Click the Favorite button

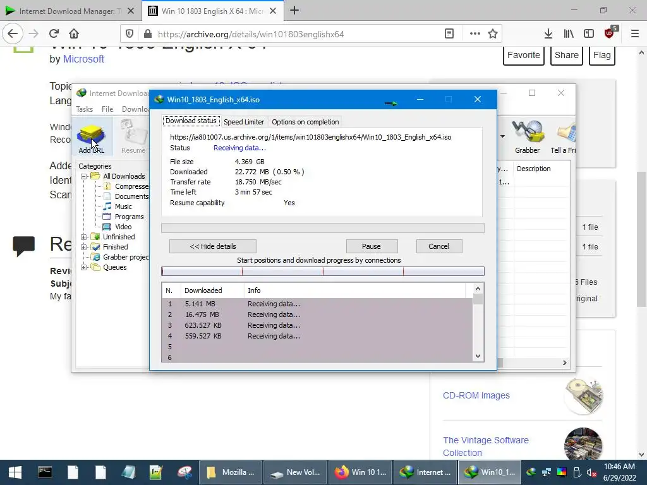(524, 56)
